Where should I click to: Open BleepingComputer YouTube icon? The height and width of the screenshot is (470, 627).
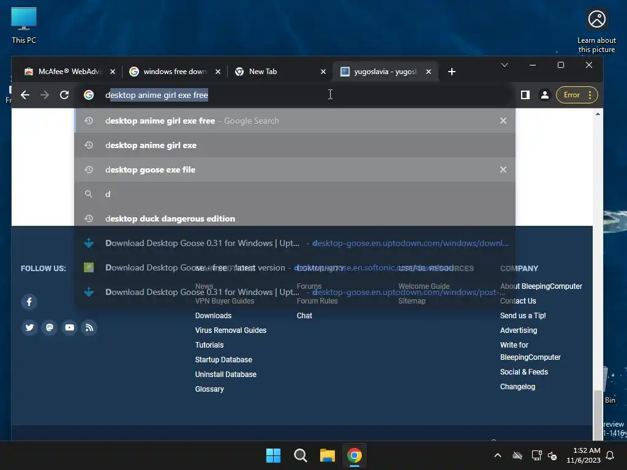point(69,328)
